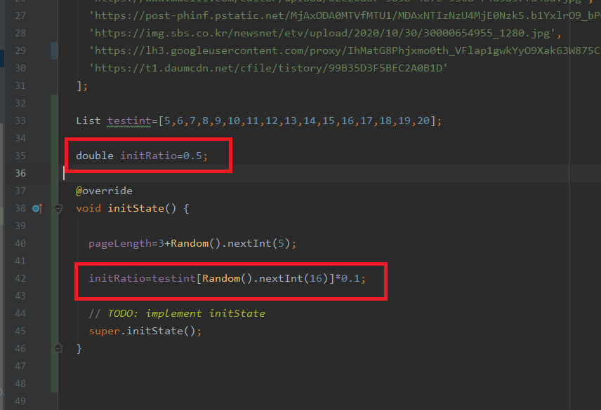Click the VCS change marker beside line 29
Viewport: 601px width, 410px height.
(54, 51)
